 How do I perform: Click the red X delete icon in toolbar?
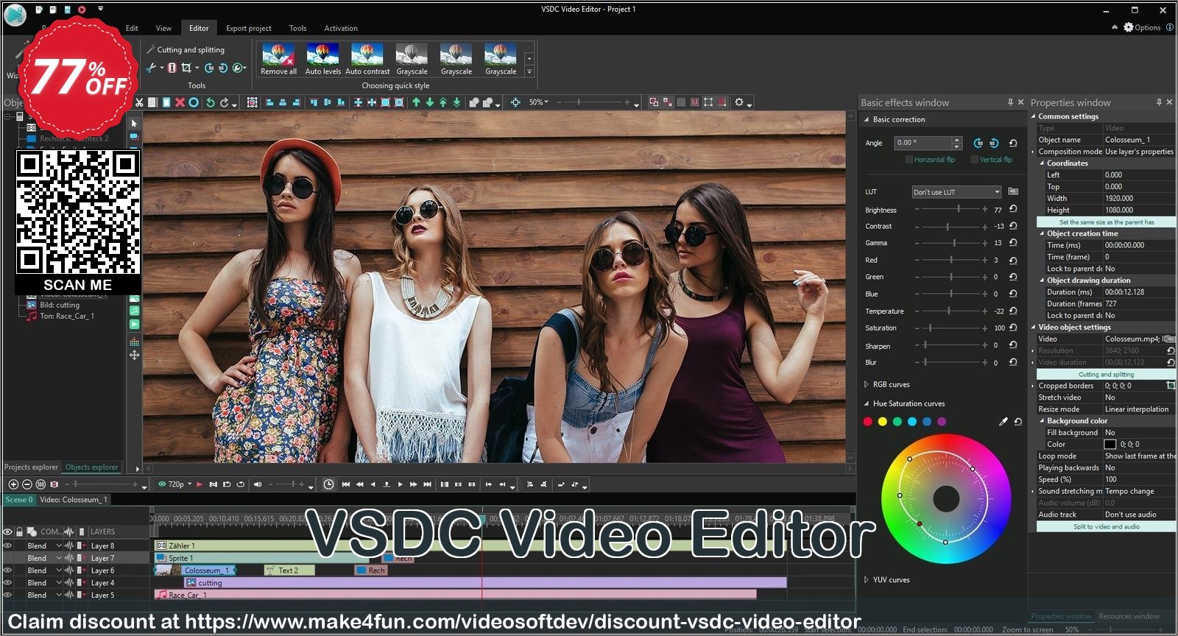click(x=180, y=102)
